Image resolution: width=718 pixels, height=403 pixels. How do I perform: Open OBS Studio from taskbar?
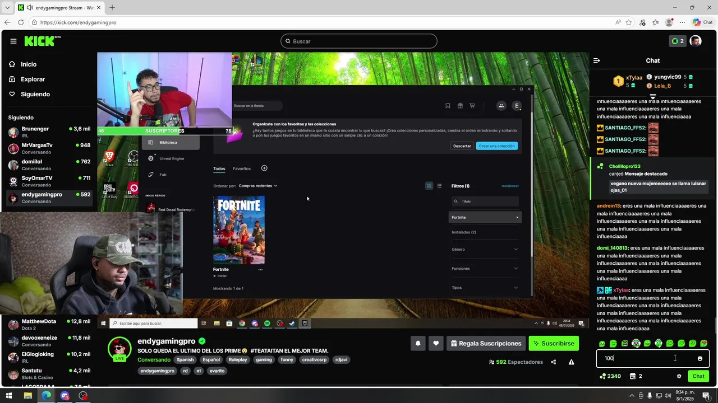pos(83,396)
